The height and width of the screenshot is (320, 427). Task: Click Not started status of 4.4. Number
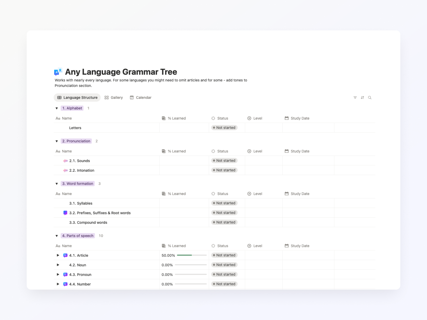click(224, 284)
